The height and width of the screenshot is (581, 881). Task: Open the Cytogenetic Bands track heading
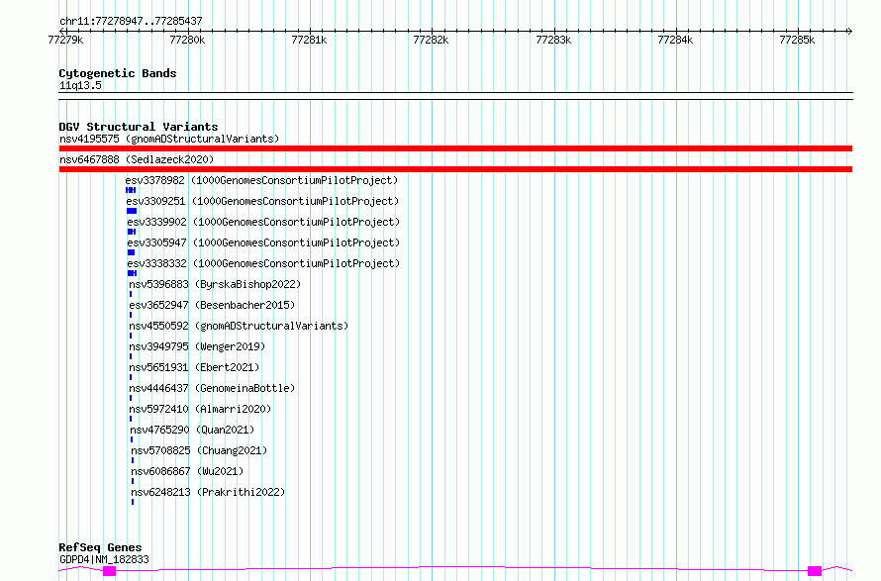[x=118, y=73]
